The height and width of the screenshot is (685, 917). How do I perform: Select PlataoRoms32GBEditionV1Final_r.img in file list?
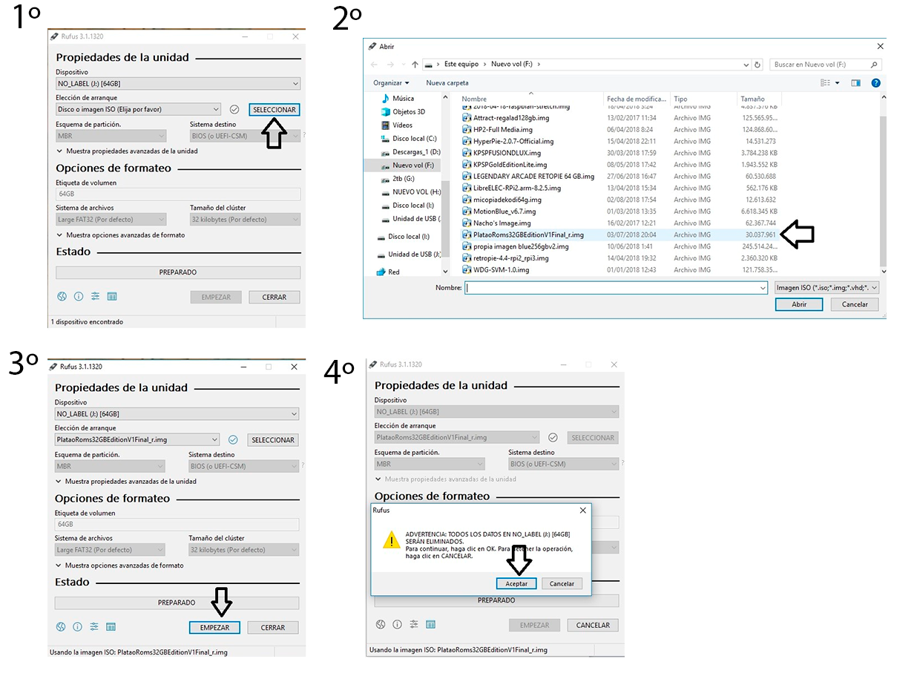528,235
